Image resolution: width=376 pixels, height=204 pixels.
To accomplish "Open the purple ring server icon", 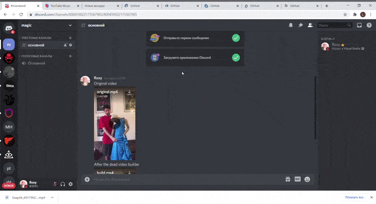I will (9, 113).
